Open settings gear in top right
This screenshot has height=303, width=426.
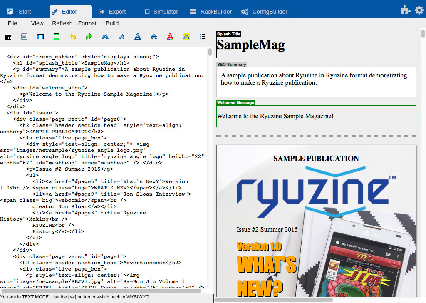coord(419,10)
